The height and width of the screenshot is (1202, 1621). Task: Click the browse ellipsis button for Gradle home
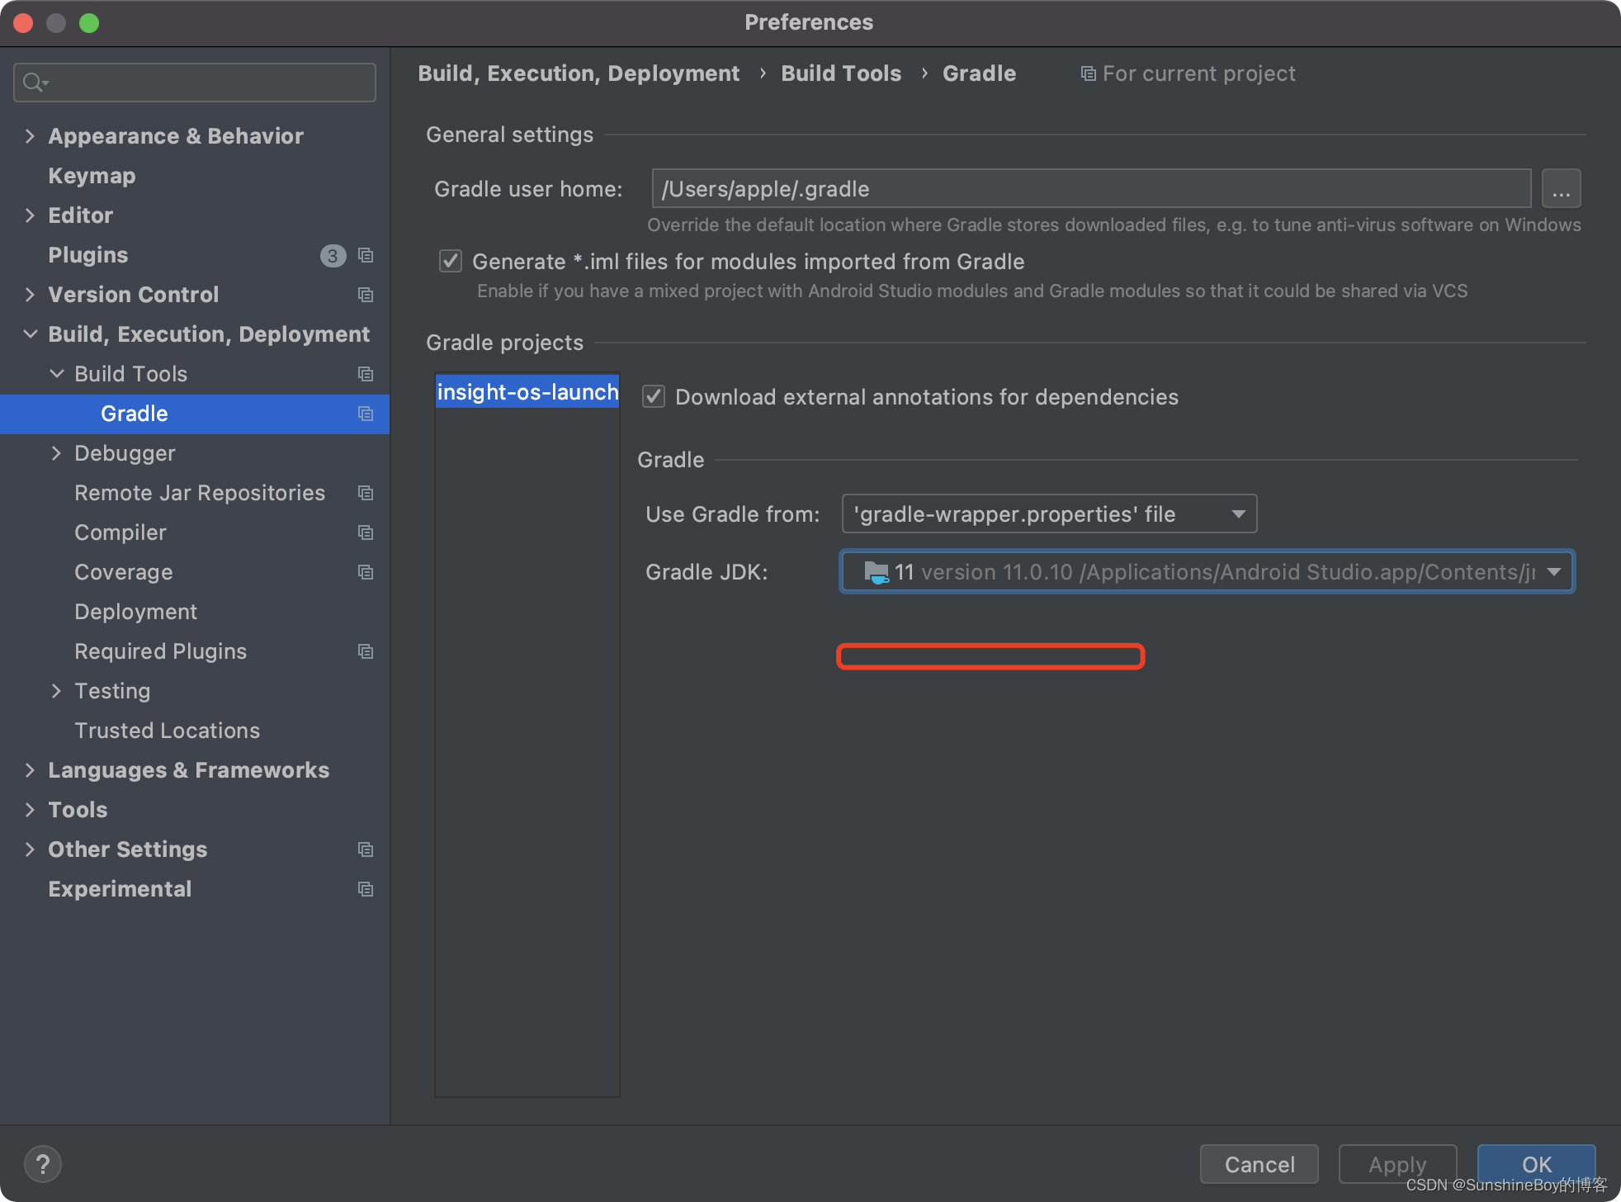tap(1561, 189)
